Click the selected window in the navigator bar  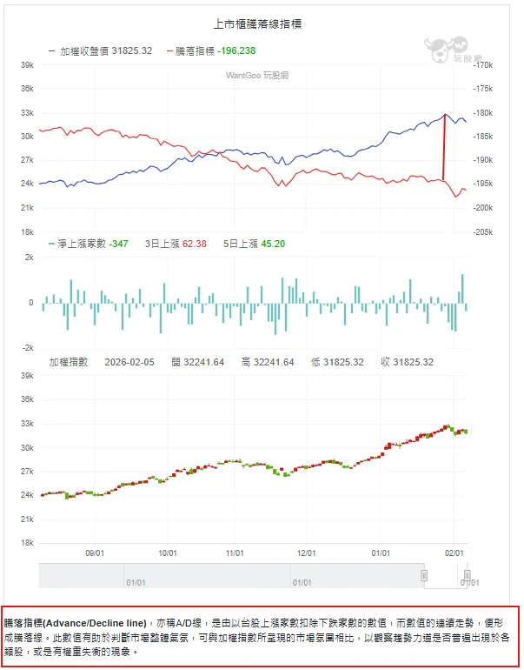(445, 575)
